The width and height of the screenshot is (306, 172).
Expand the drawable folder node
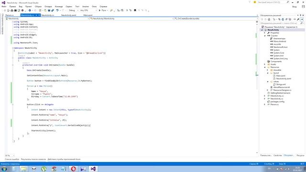[268, 70]
